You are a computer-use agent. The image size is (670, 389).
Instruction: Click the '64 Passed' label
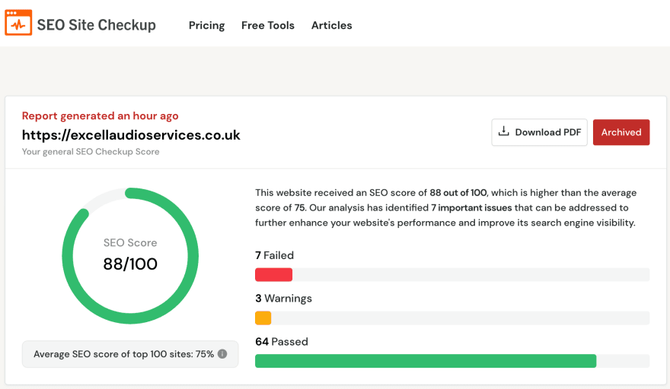tap(282, 342)
